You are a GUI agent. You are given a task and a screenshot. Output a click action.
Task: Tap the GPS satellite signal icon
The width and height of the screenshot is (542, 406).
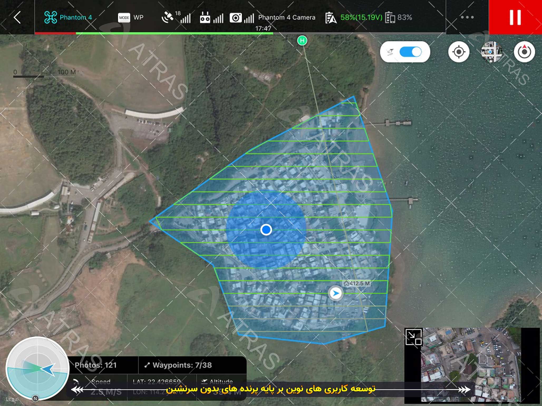[168, 17]
